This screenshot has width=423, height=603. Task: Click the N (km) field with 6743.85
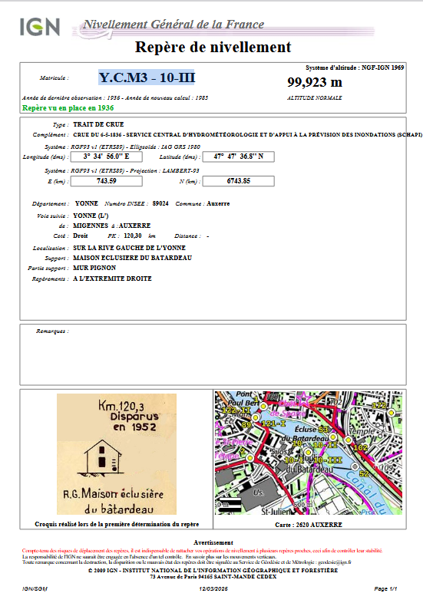click(239, 181)
